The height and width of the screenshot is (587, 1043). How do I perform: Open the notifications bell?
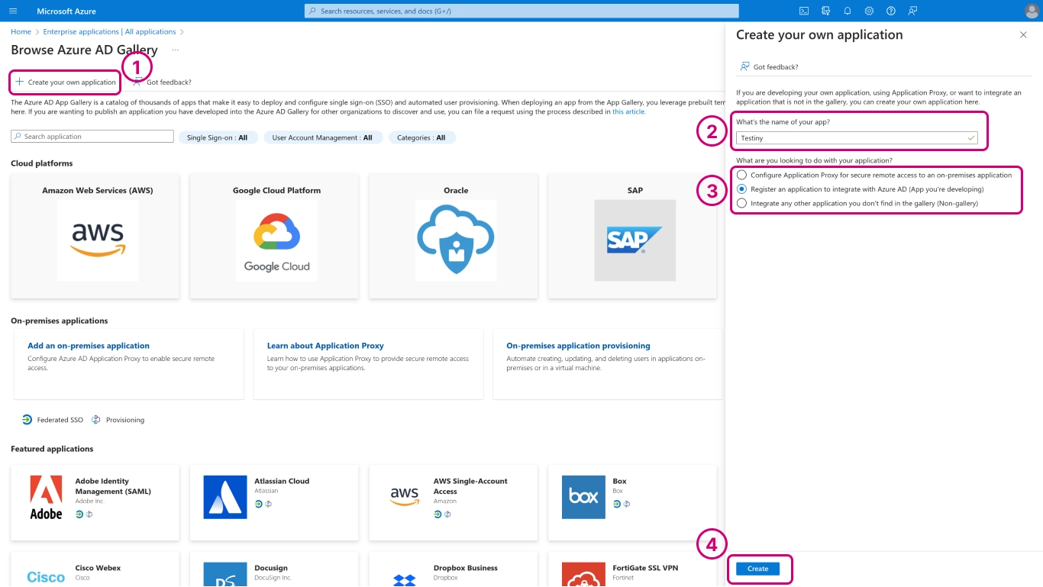[848, 11]
